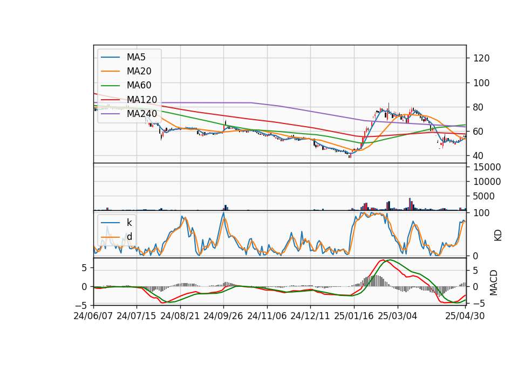Click the 24/06/07 date label
The image size is (518, 372).
point(93,316)
